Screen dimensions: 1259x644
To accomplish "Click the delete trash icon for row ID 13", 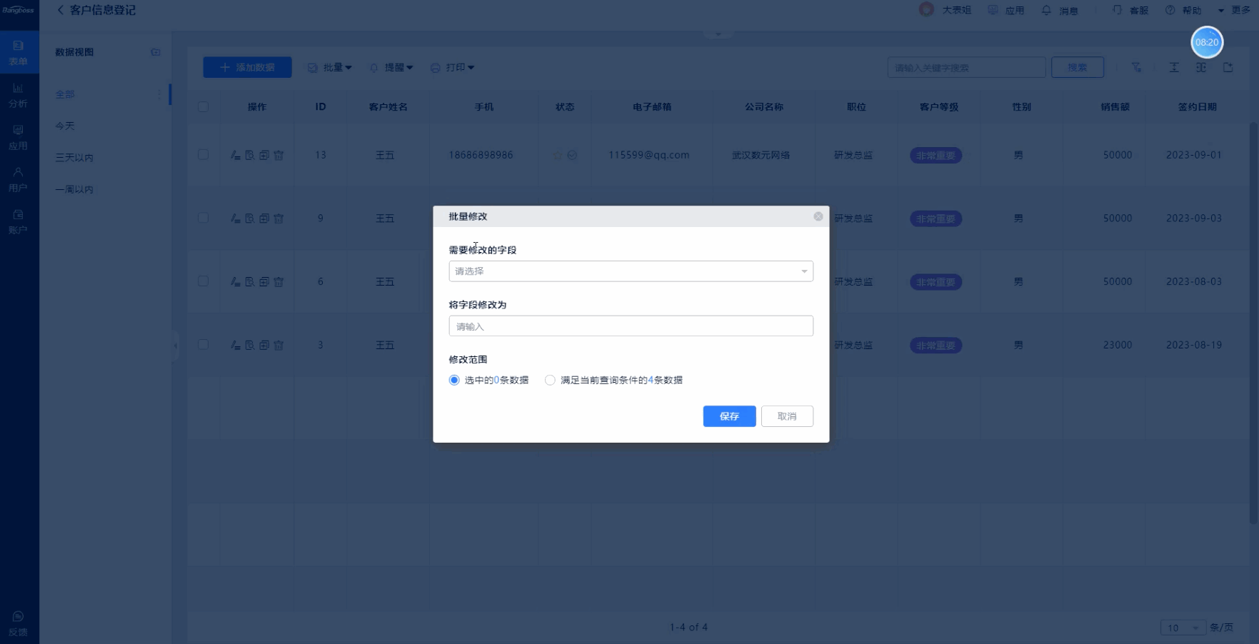I will point(279,155).
